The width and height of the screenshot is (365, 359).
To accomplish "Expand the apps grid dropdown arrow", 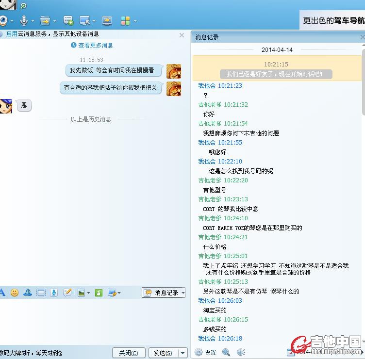I will pos(135,21).
